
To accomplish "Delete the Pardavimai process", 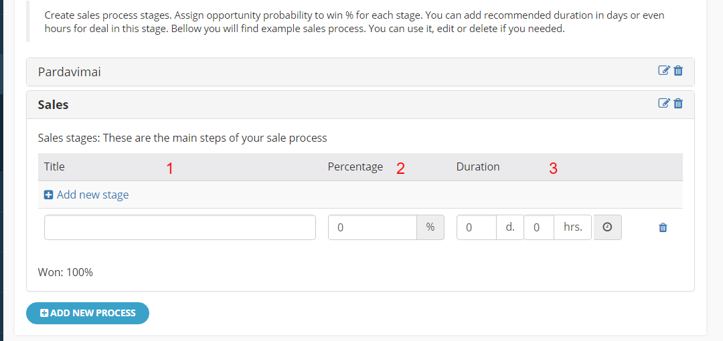I will 678,70.
